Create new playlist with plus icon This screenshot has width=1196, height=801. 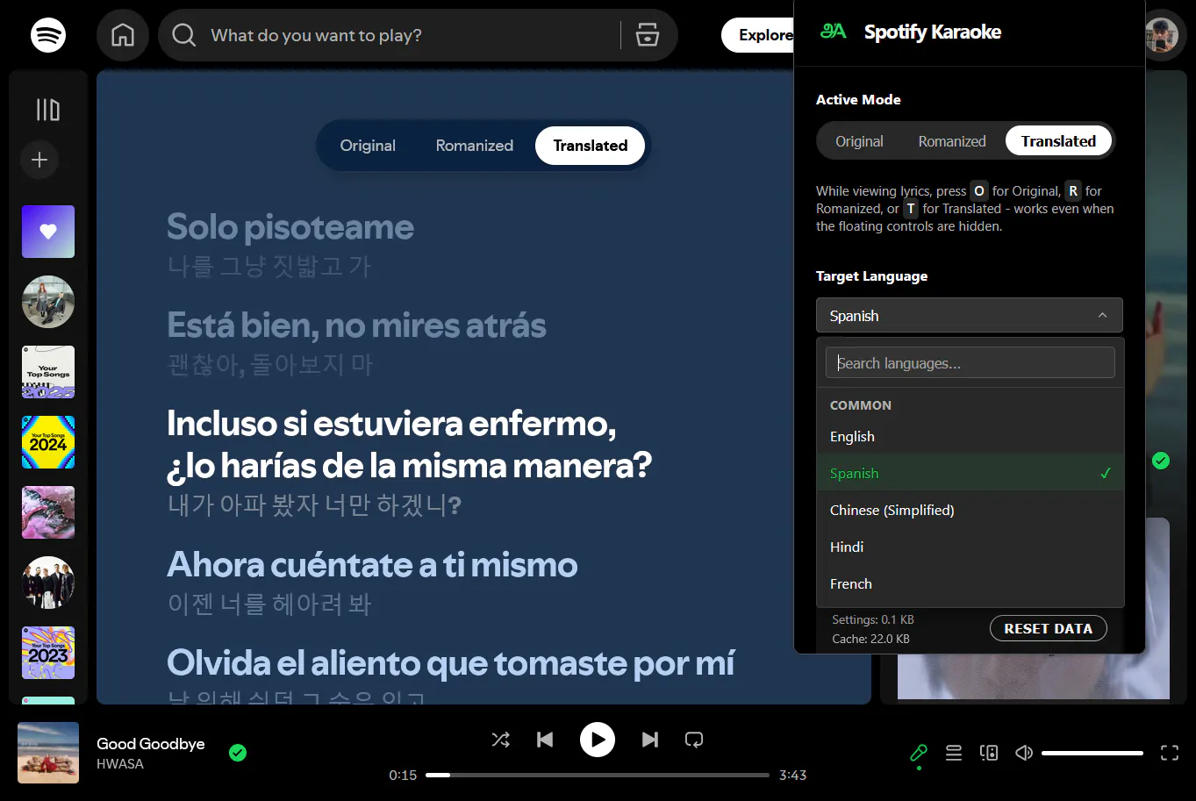pos(39,160)
